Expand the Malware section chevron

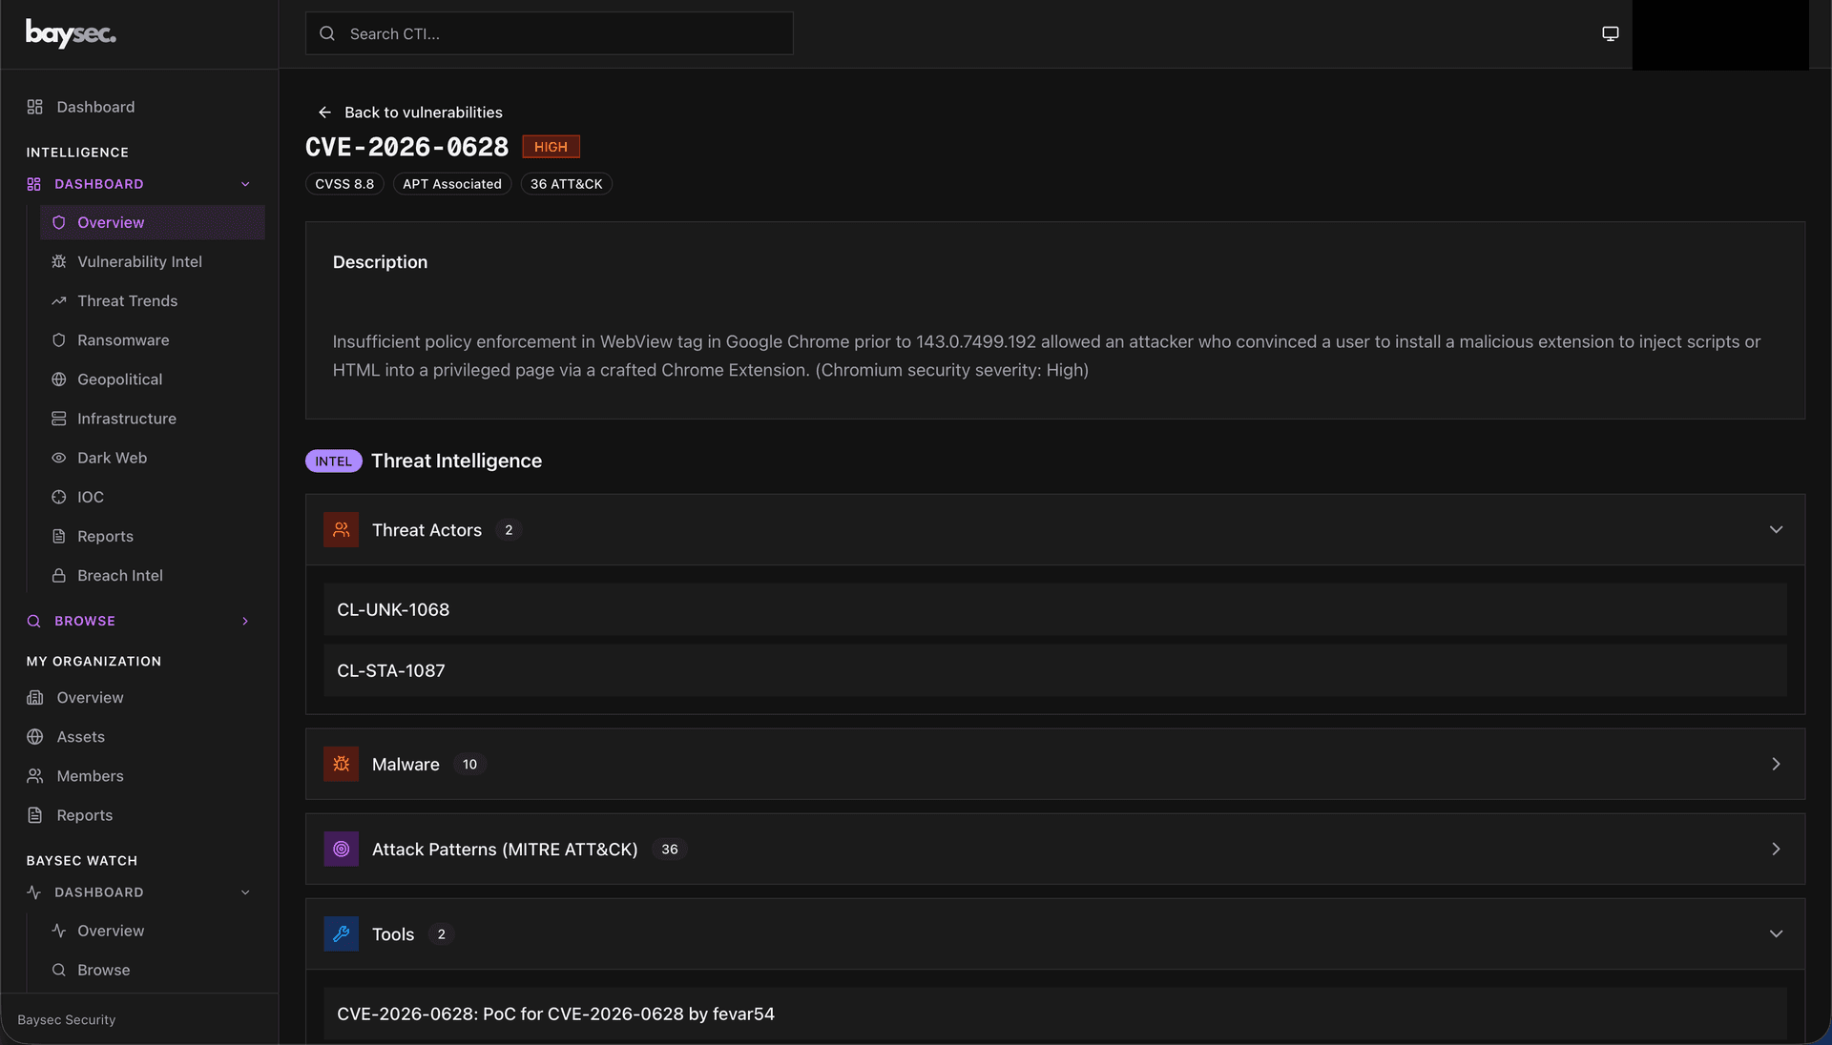1776,765
